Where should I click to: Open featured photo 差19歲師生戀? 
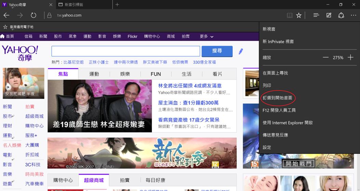coord(99,106)
